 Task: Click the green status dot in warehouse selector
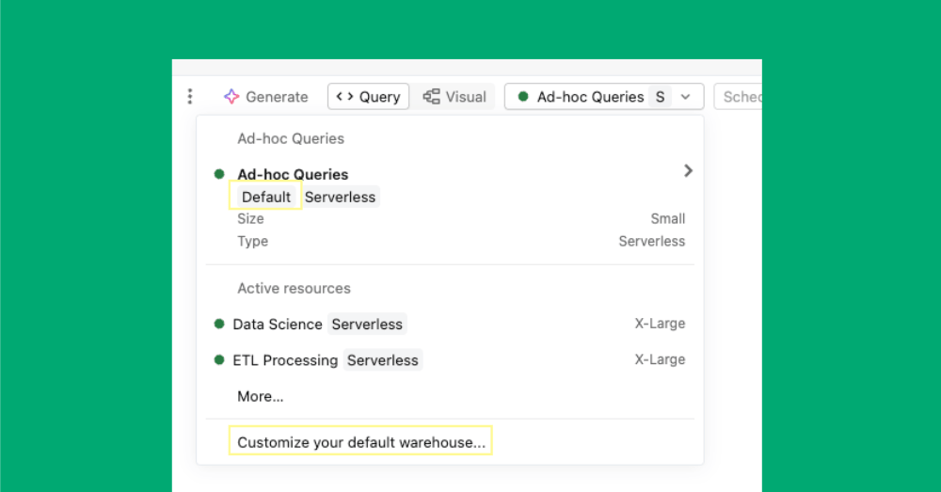[523, 97]
